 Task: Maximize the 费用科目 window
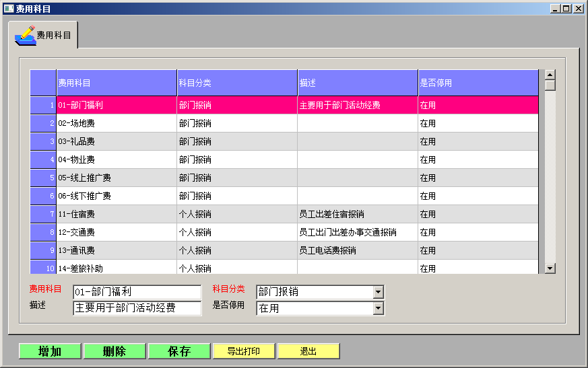pos(566,8)
